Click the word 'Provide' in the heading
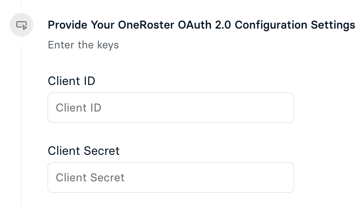 [68, 25]
